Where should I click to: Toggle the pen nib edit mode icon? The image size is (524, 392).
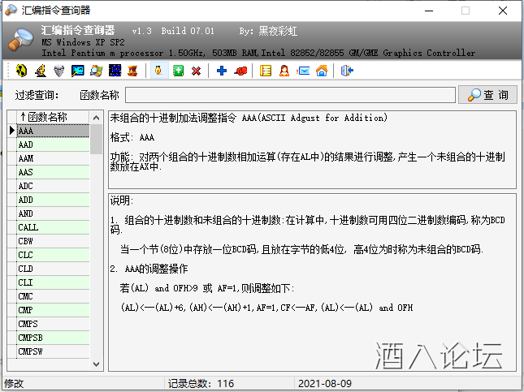159,71
